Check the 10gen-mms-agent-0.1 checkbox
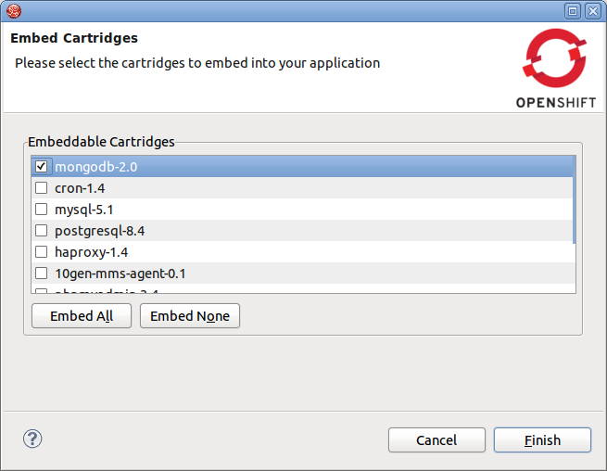The image size is (607, 471). tap(41, 274)
